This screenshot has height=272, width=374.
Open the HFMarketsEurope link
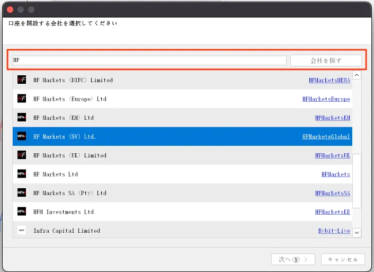pos(326,99)
